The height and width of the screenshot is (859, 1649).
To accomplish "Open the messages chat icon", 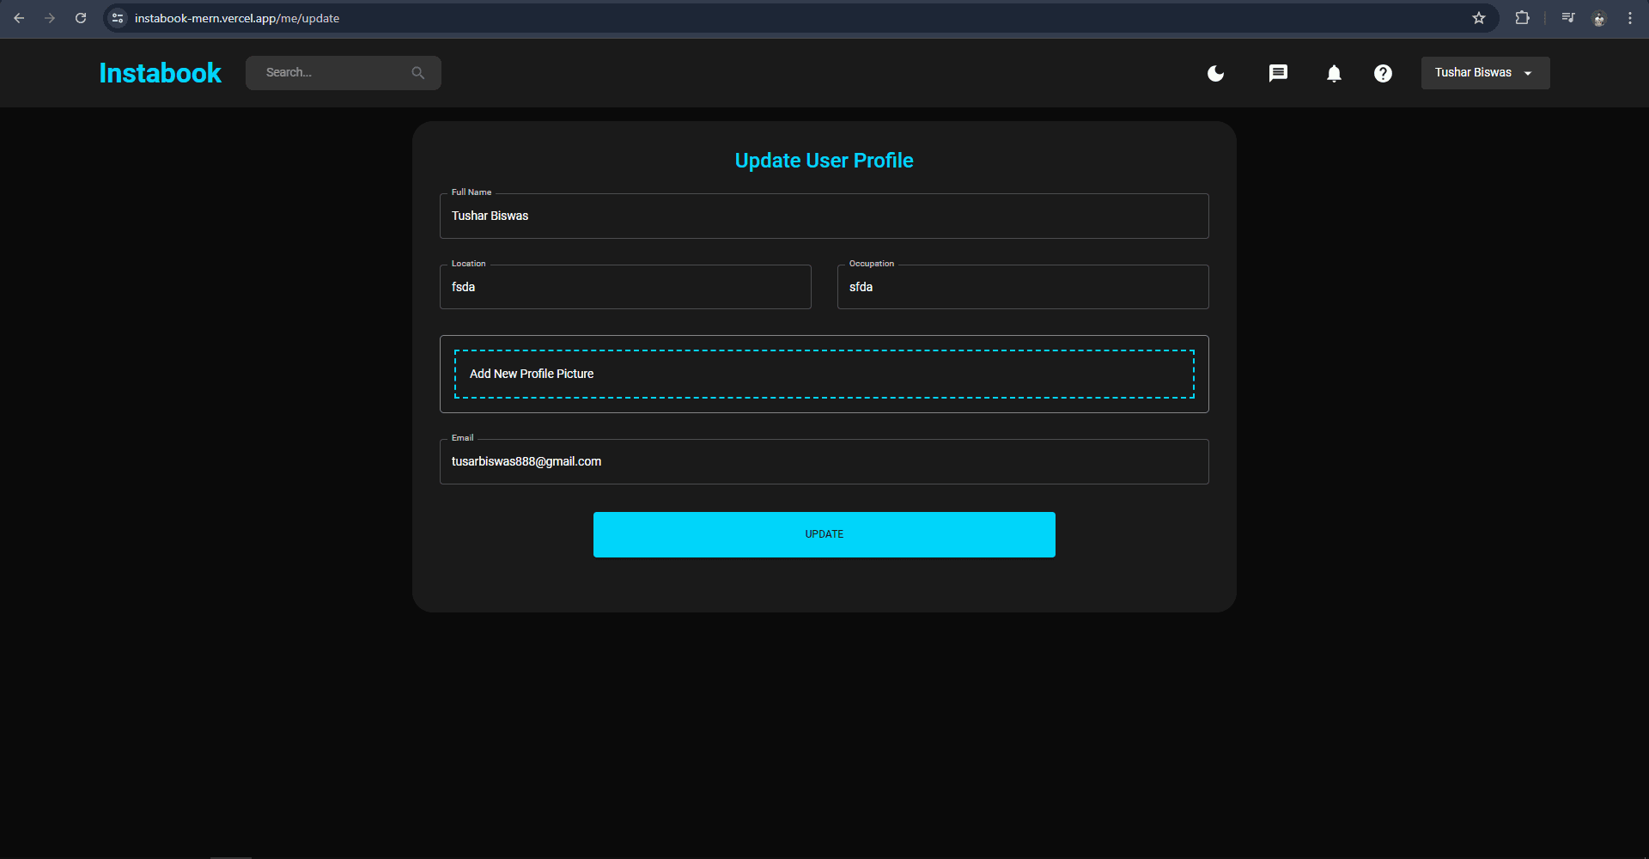I will [1278, 73].
